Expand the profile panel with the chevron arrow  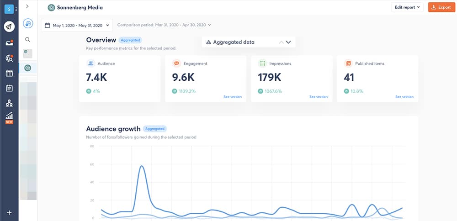(27, 6)
